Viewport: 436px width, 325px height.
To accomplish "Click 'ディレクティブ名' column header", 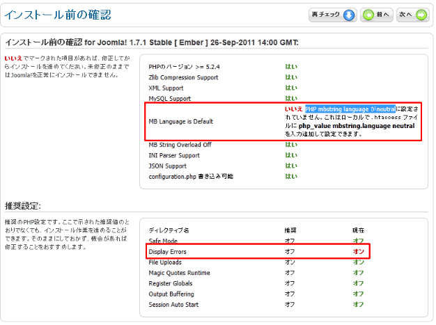I will click(x=169, y=230).
